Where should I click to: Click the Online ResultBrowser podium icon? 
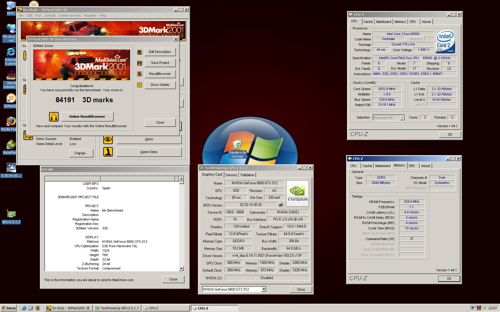click(54, 117)
